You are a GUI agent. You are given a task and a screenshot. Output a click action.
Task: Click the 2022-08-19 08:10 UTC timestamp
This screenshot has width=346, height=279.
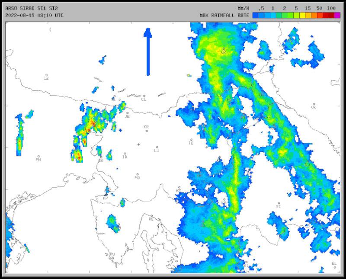click(35, 15)
